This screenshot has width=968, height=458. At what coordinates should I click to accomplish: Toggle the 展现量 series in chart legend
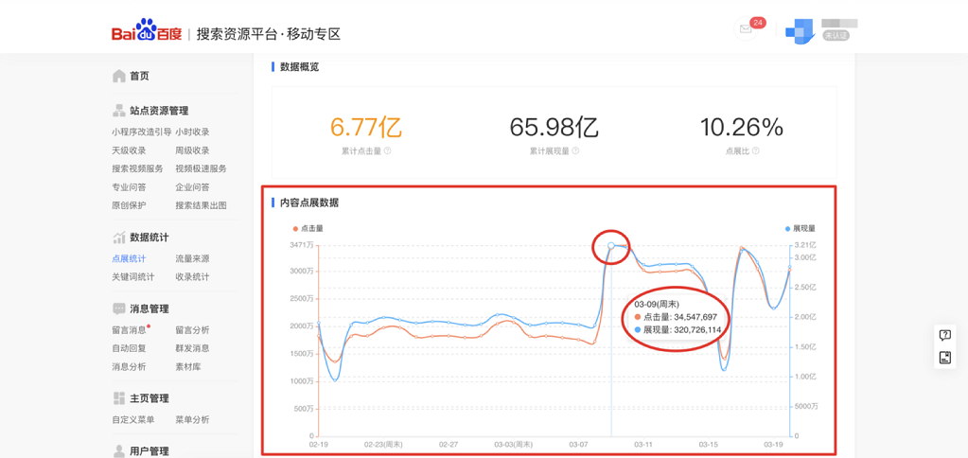pyautogui.click(x=801, y=228)
